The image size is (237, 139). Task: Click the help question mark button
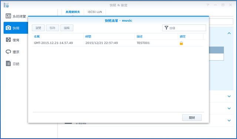[208, 5]
